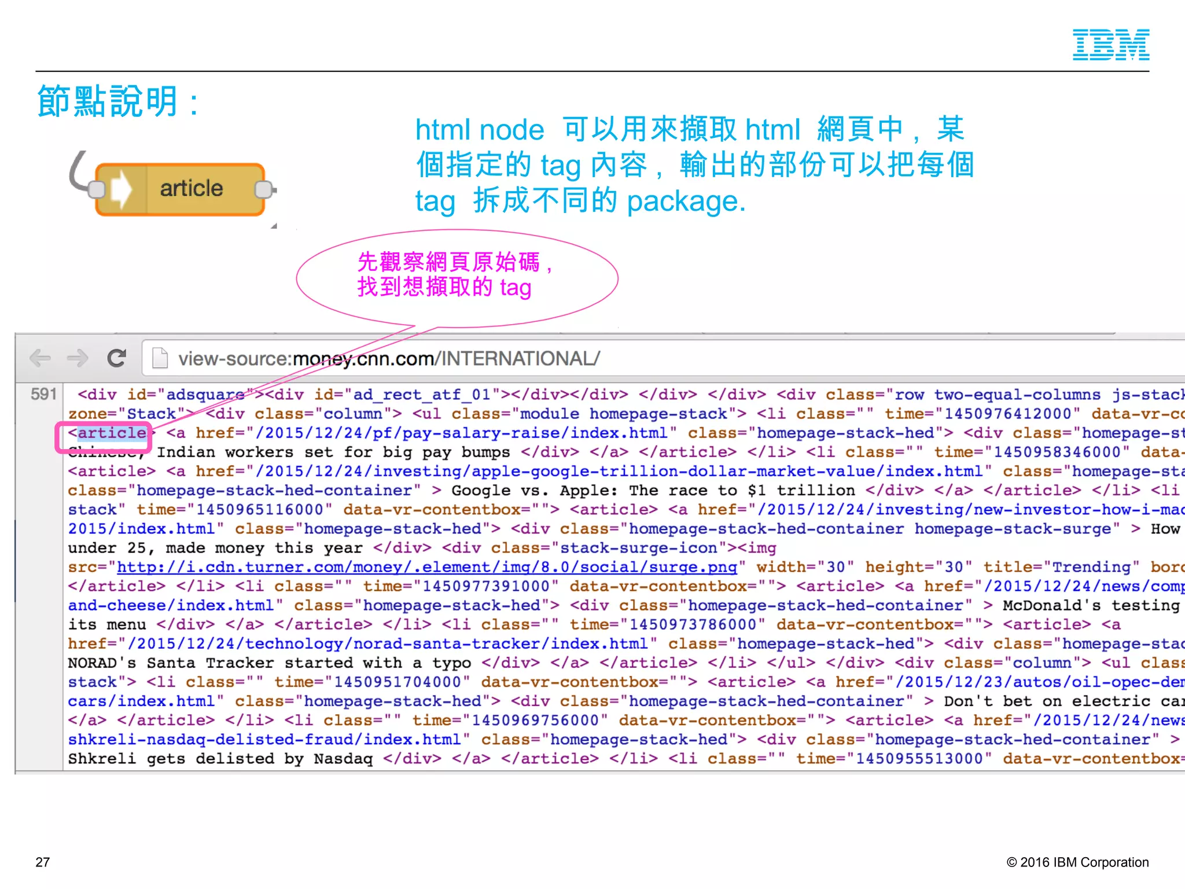Click the IBM logo
Viewport: 1185px width, 889px height.
tap(1111, 45)
